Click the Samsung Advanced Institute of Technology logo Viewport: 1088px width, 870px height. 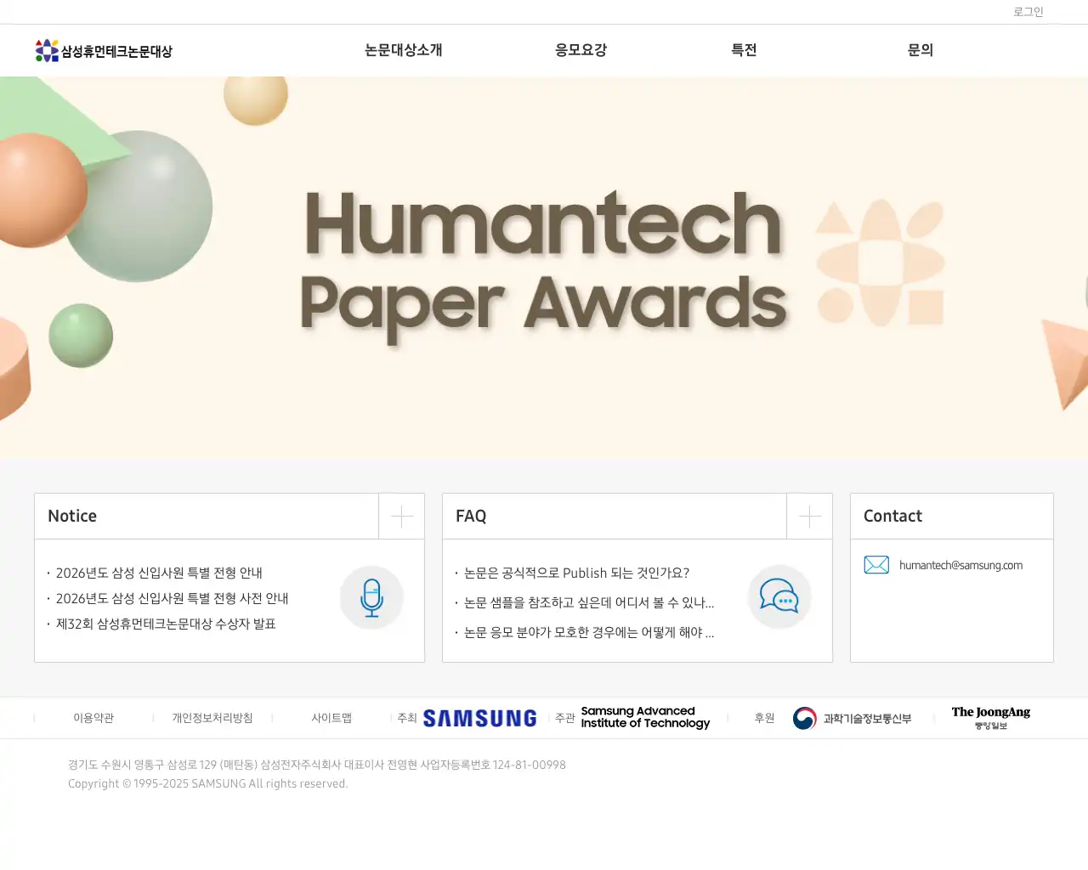pos(645,717)
